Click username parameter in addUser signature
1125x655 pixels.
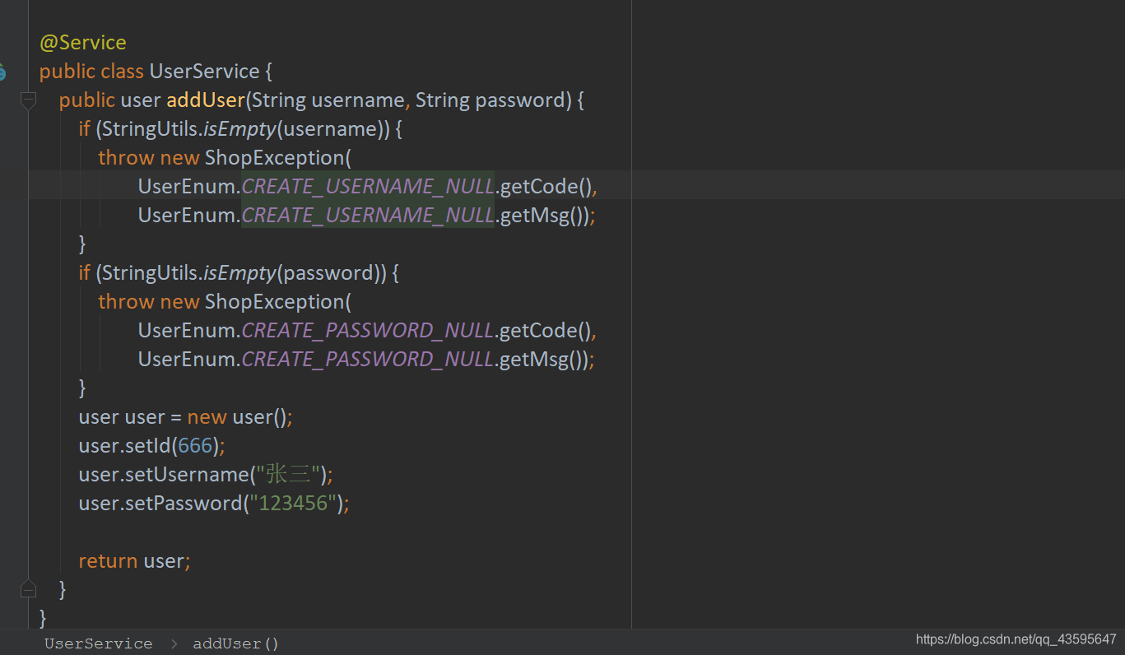tap(358, 100)
